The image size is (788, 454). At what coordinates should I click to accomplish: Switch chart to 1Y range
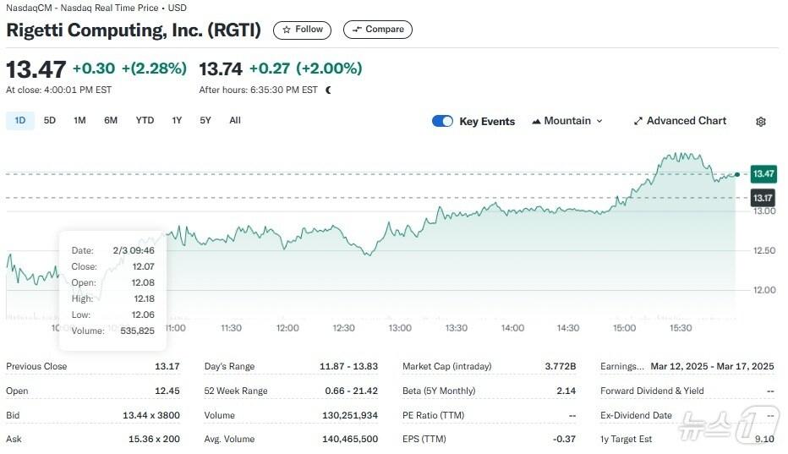[x=177, y=120]
